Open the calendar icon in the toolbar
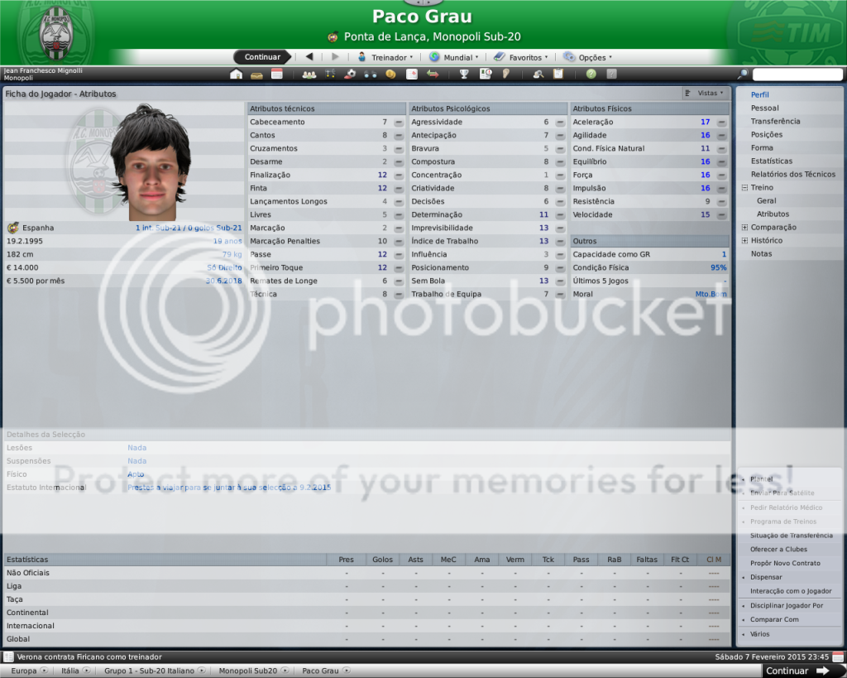Screen dimensions: 847x678 tap(277, 74)
